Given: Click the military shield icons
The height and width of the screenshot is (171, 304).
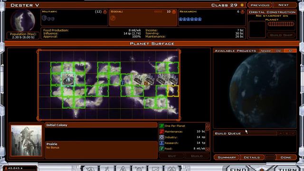Looking at the screenshot, I should click(x=48, y=19).
